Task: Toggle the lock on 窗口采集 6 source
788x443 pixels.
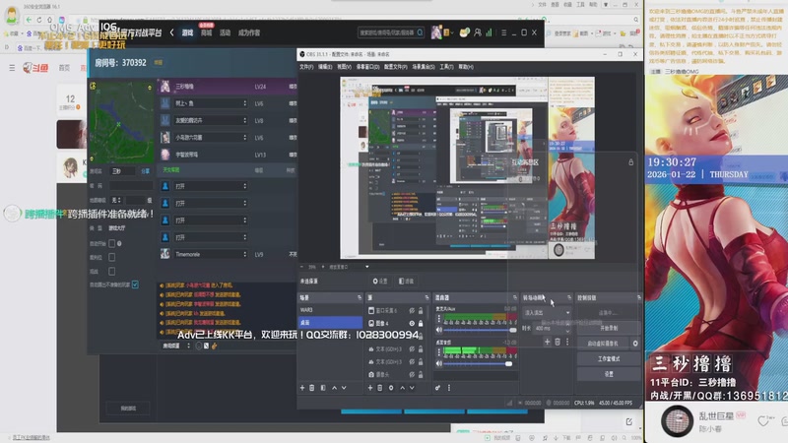Action: [x=421, y=311]
